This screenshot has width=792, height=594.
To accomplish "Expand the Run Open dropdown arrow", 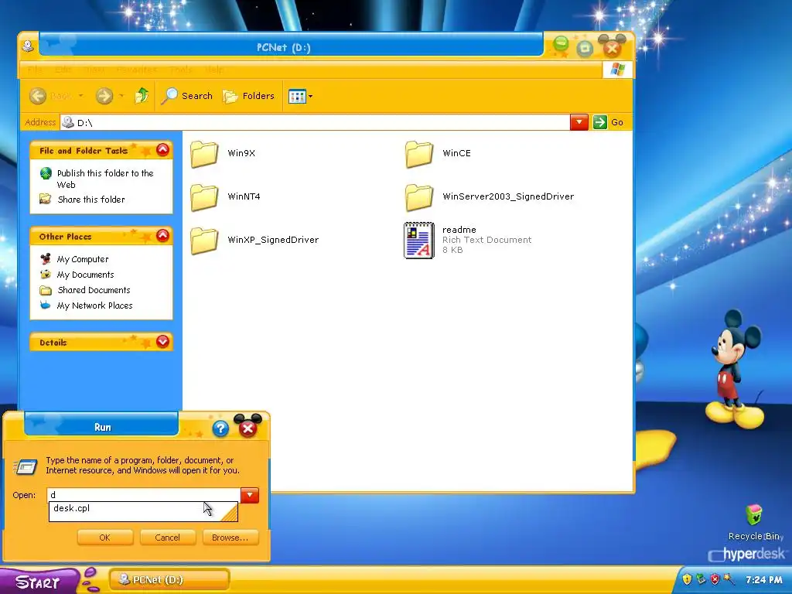I will 250,495.
